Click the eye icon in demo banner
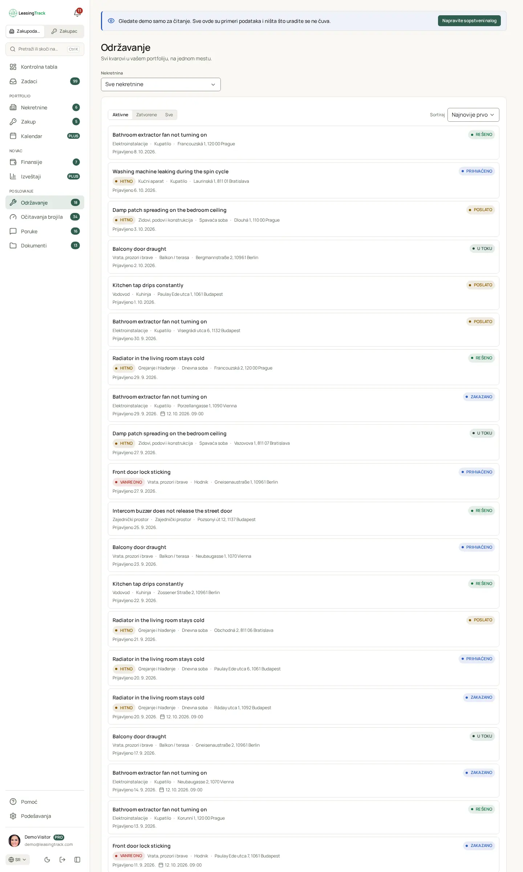Viewport: 523px width, 872px height. [111, 21]
